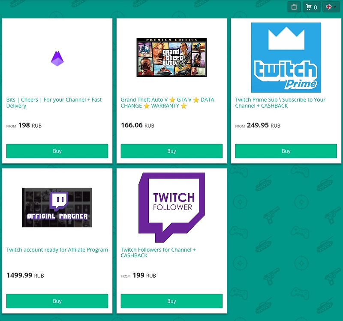
Task: Buy the Twitch Followers product
Action: [x=171, y=301]
